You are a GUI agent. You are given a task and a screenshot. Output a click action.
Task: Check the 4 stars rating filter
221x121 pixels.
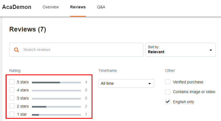tap(12, 90)
